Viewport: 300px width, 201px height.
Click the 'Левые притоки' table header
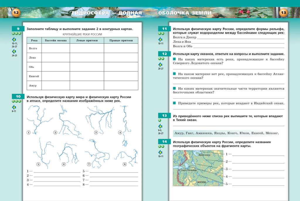(87, 40)
